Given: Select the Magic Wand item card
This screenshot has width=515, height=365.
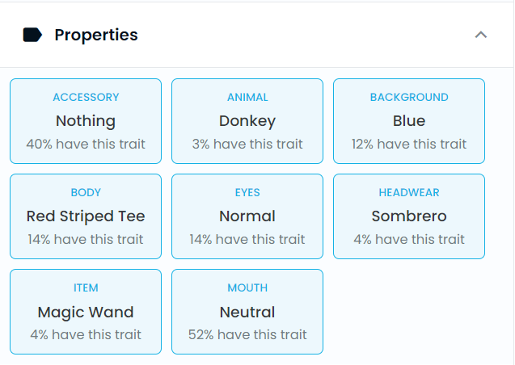Looking at the screenshot, I should coord(86,312).
